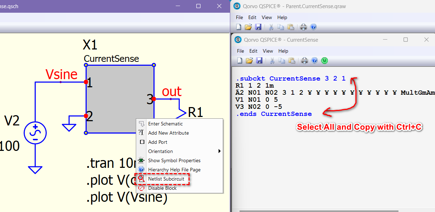Click pin 2 of the X1 block
435x212 pixels.
tap(86, 116)
